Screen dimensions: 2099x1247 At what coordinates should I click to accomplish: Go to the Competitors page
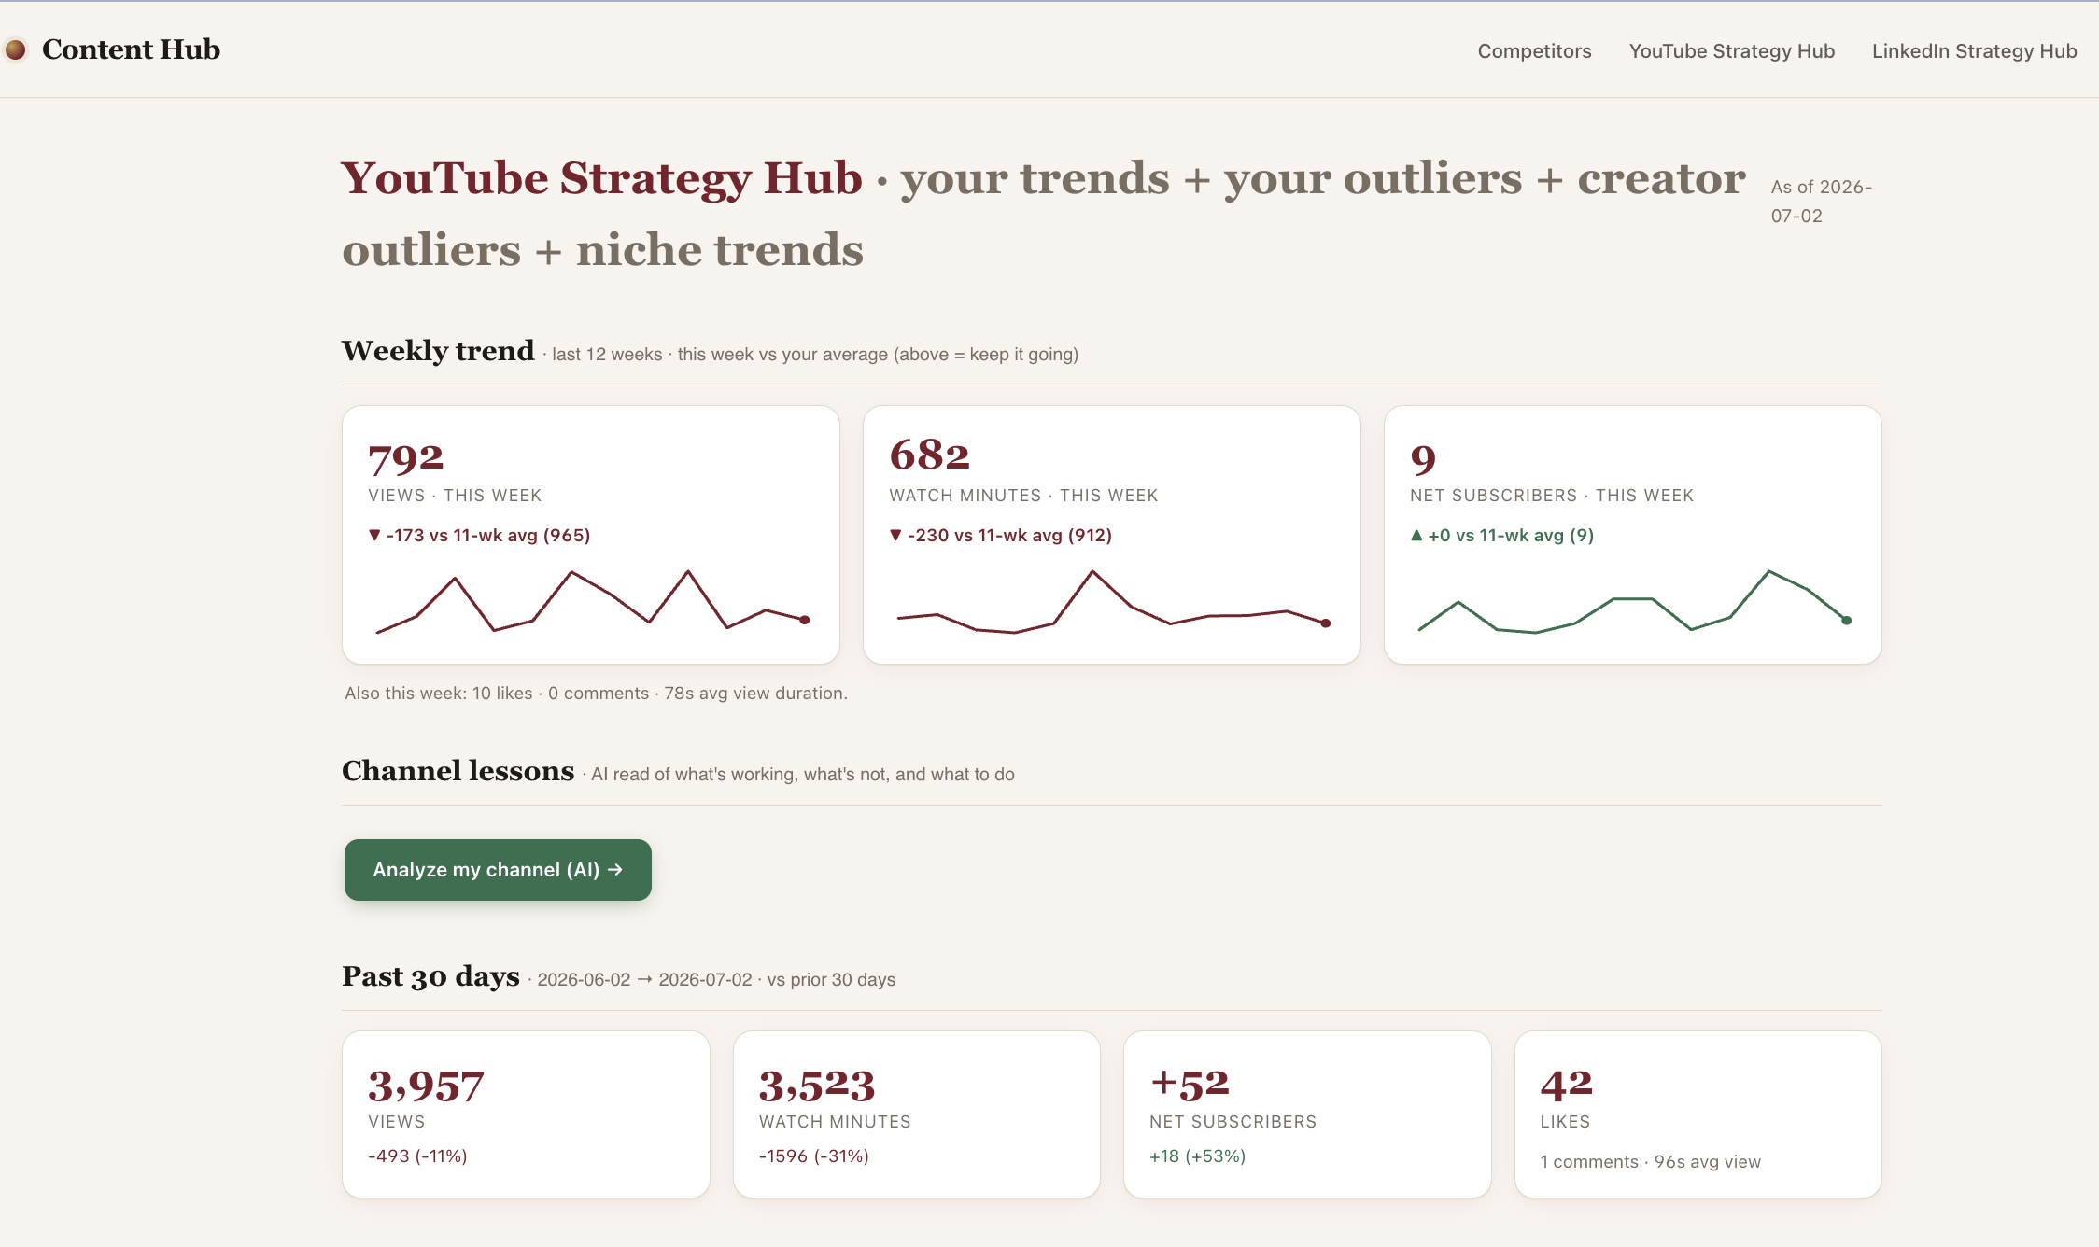coord(1534,51)
